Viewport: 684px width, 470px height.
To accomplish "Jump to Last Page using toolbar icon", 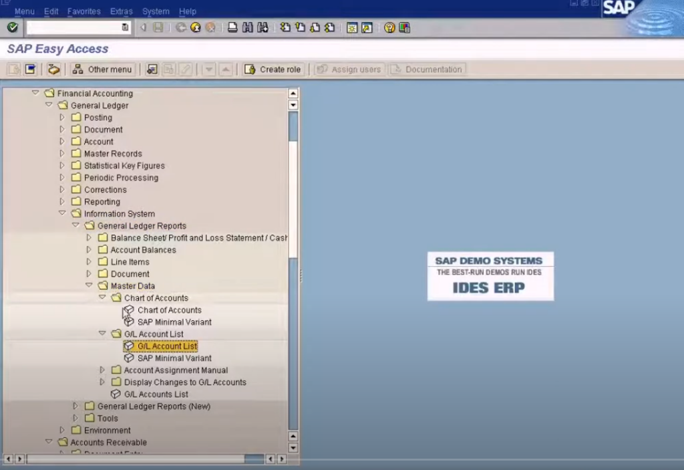I will coord(330,27).
